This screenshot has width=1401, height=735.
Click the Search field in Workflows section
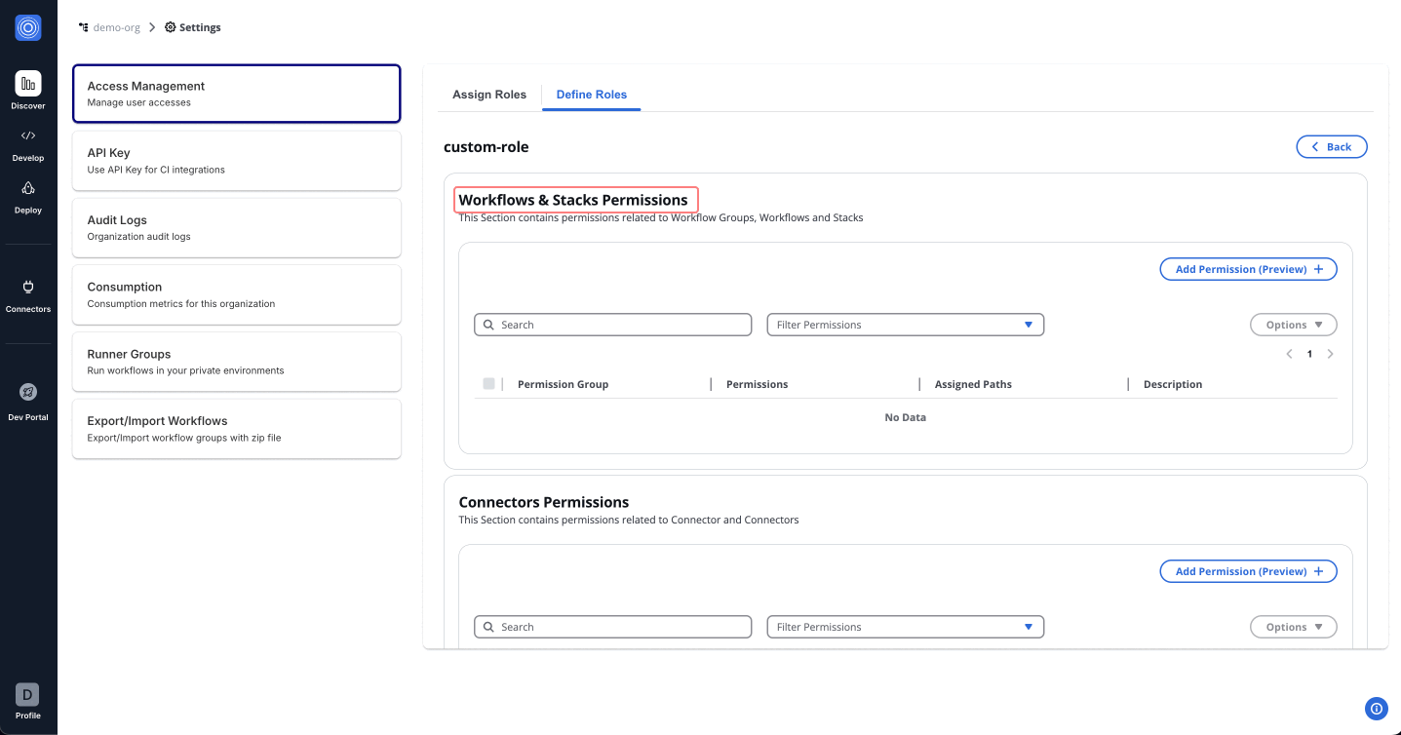tap(613, 325)
